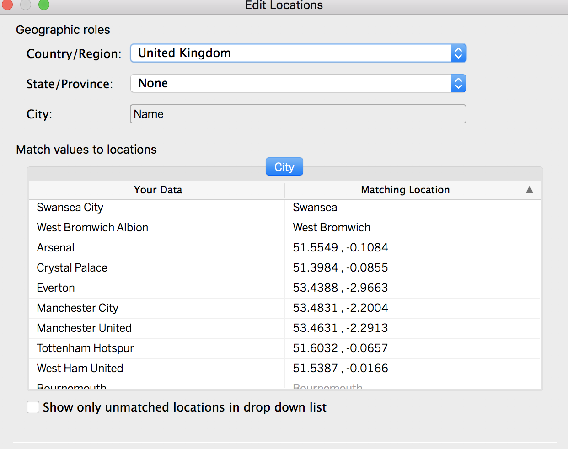The image size is (568, 449).
Task: Select the City tab
Action: 284,167
